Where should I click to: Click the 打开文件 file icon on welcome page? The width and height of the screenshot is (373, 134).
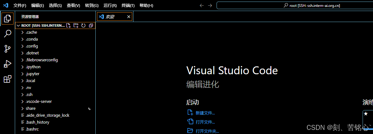tap(190, 122)
